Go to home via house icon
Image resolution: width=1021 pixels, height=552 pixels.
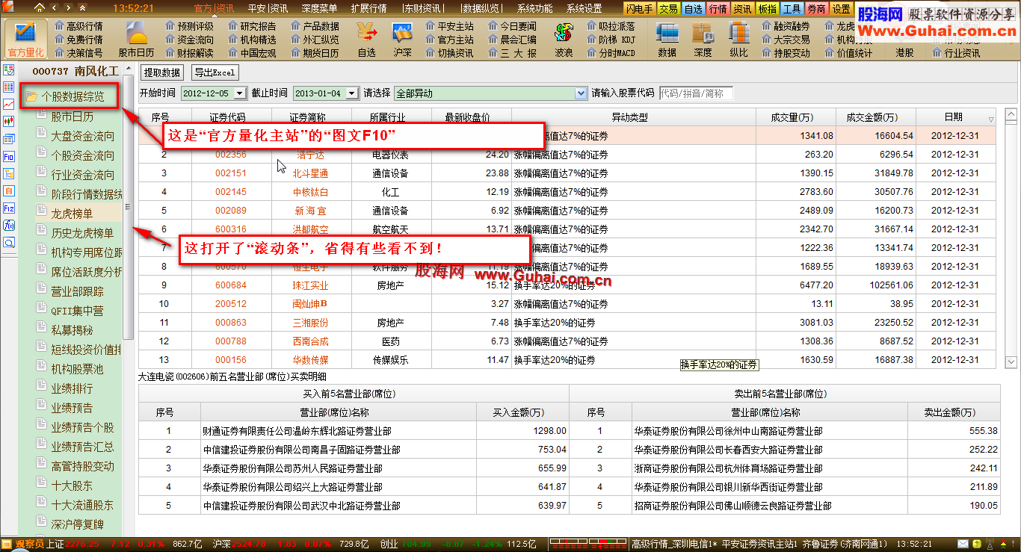40,7
